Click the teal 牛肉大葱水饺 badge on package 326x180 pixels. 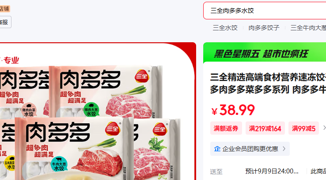click(x=59, y=164)
